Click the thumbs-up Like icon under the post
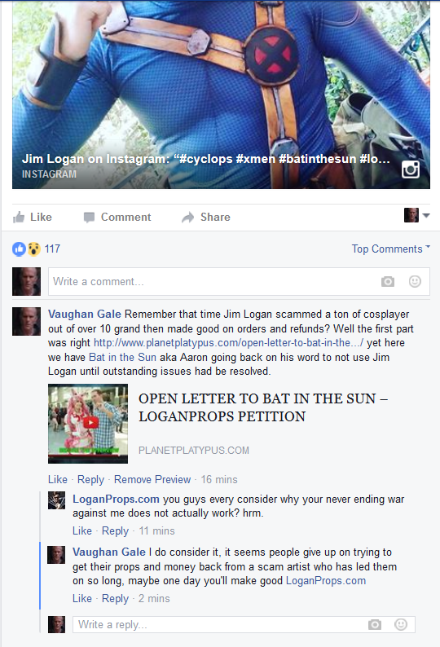The height and width of the screenshot is (647, 440). [19, 217]
